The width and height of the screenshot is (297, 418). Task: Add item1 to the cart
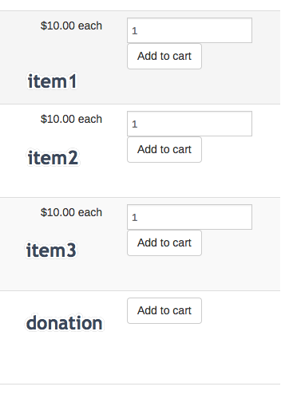coord(164,57)
